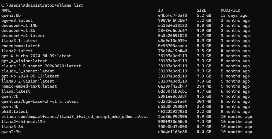Click quentinz/bge-base-zh-v1.5:latest model name

pos(40,101)
